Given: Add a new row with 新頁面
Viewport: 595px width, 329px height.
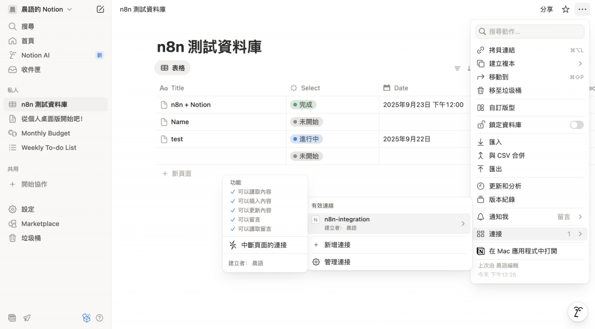Looking at the screenshot, I should pos(177,173).
